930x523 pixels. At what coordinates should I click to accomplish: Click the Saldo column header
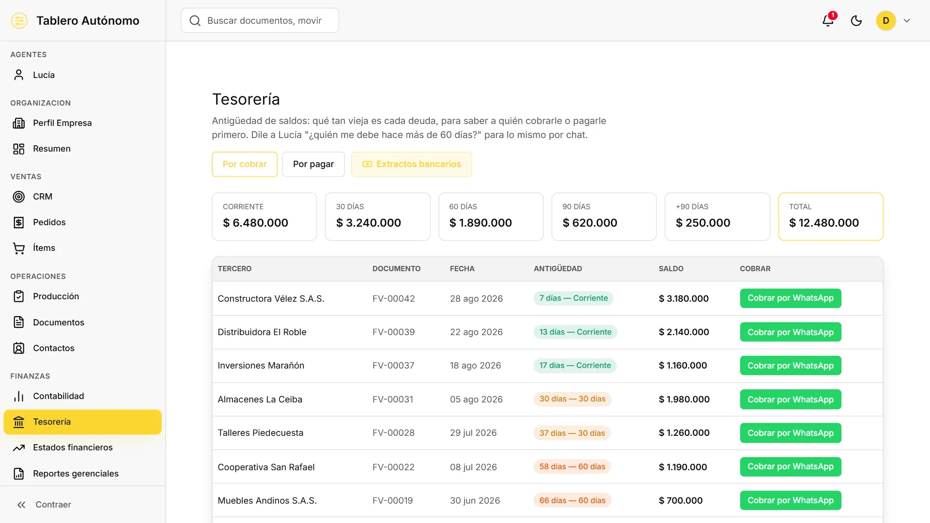671,269
